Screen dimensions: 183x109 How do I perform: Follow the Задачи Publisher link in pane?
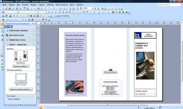click(x=14, y=99)
